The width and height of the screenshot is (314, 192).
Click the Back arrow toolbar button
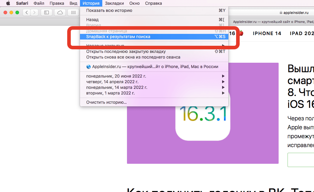(x=27, y=12)
